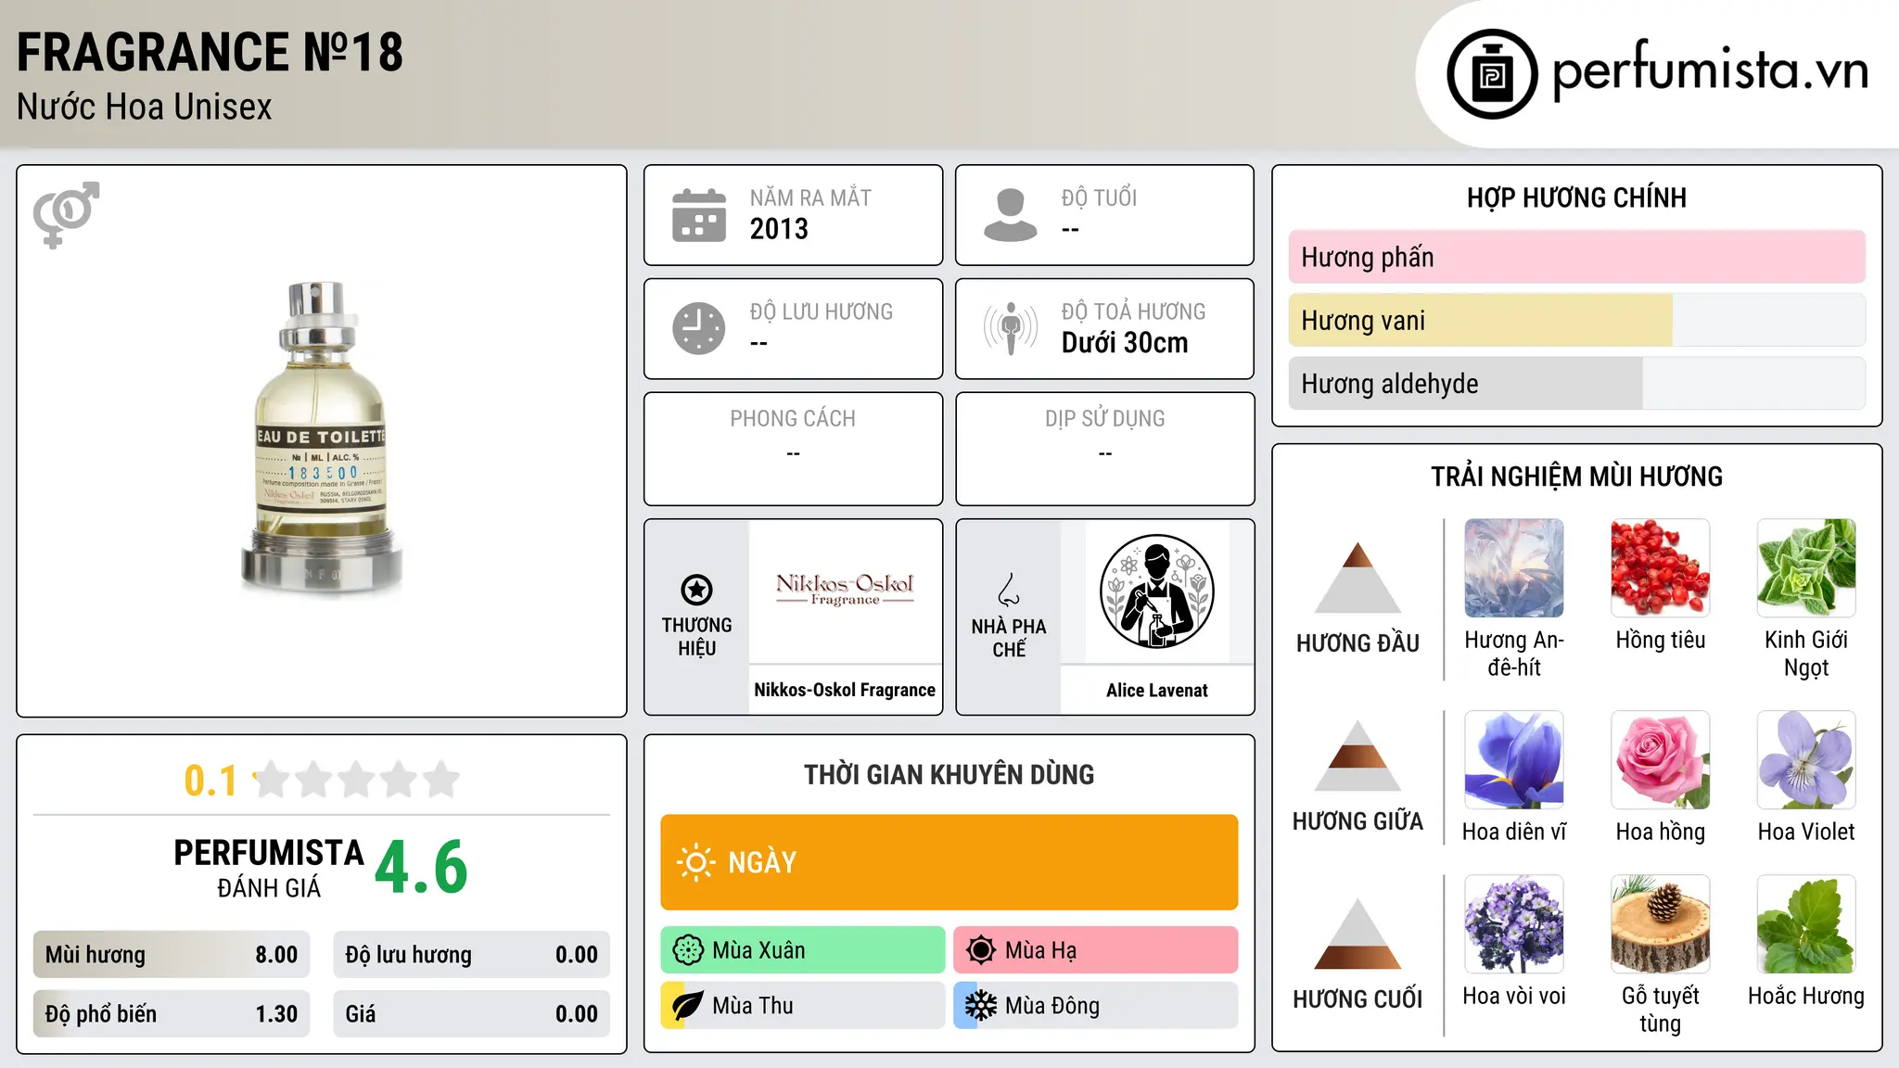Click the Dưới 30cm sillage value
The height and width of the screenshot is (1068, 1899).
(x=1125, y=343)
